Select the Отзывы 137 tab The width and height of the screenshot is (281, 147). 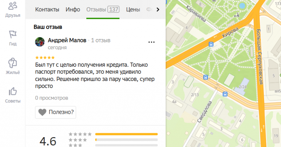tap(103, 9)
